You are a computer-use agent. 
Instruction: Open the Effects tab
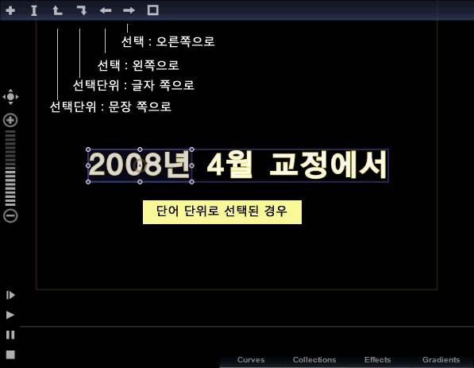378,360
